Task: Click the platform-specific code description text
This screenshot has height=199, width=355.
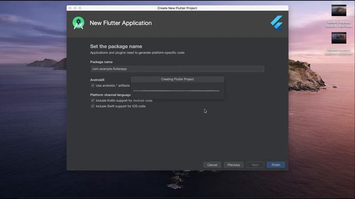Action: (x=137, y=53)
